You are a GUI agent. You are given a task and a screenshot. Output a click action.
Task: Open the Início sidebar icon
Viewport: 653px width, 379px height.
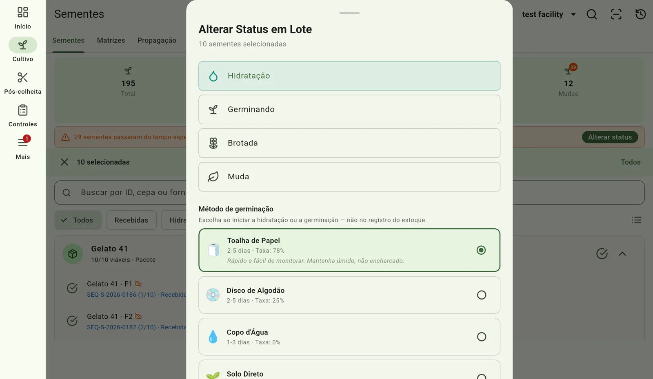[x=23, y=12]
